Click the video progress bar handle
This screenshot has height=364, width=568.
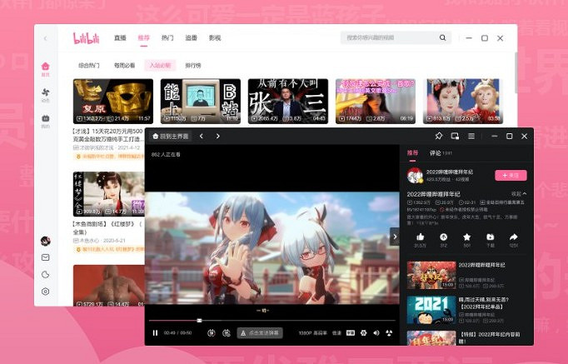199,321
